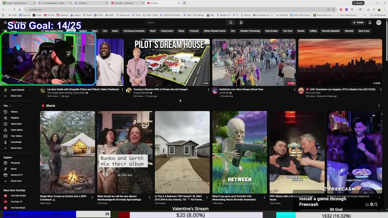Switch to IRLToolkit Dashboard tab

(127, 3)
